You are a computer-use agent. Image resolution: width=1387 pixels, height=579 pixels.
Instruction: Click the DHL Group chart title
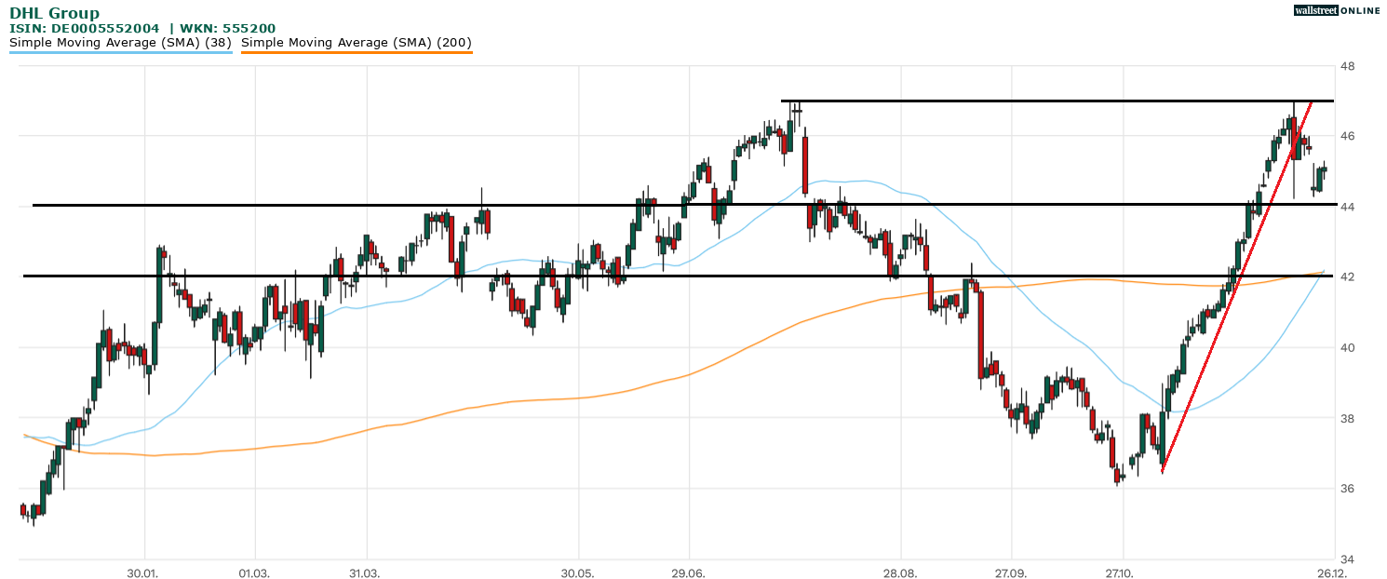tap(54, 13)
